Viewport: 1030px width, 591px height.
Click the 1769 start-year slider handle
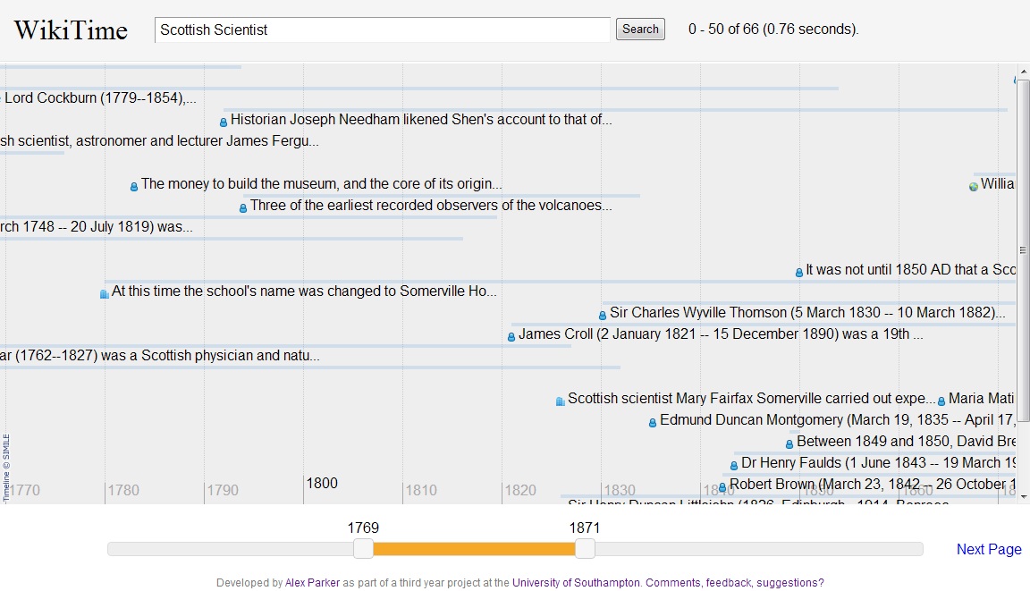point(363,548)
